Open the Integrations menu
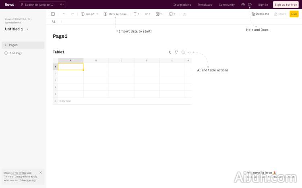This screenshot has height=188, width=302. coord(182,5)
